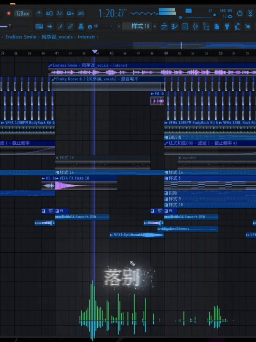Select the Fil..6 audio clip
The height and width of the screenshot is (342, 256).
(157, 98)
